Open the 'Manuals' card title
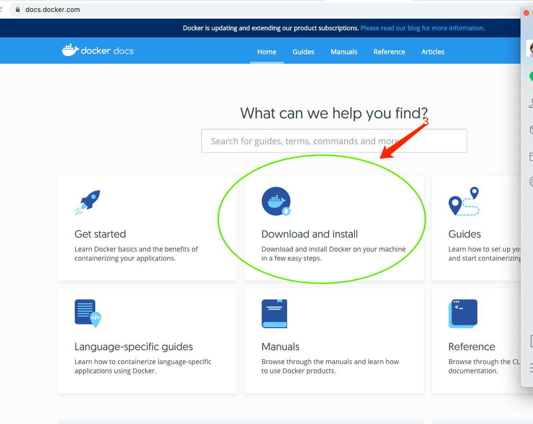This screenshot has width=533, height=424. coord(280,346)
